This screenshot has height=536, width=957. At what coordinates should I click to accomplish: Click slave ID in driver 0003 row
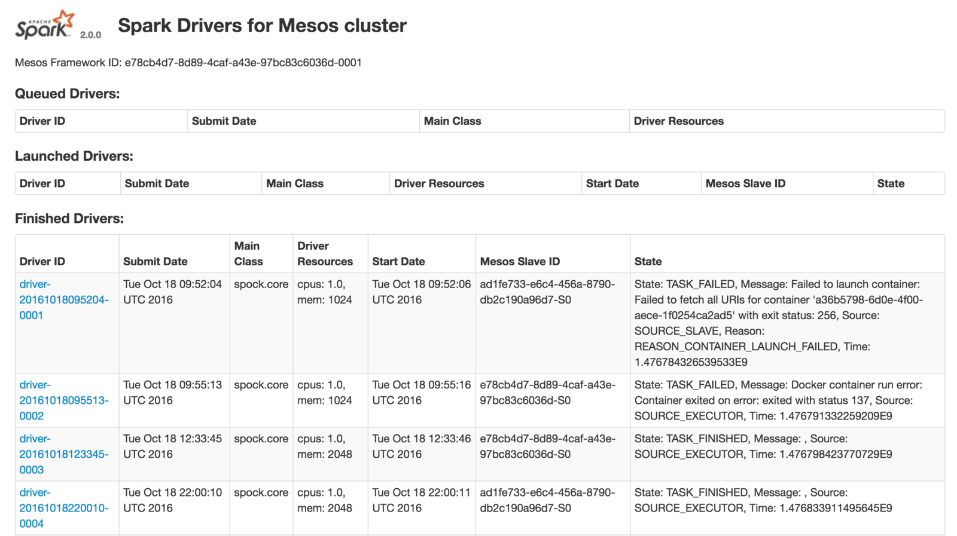(547, 446)
